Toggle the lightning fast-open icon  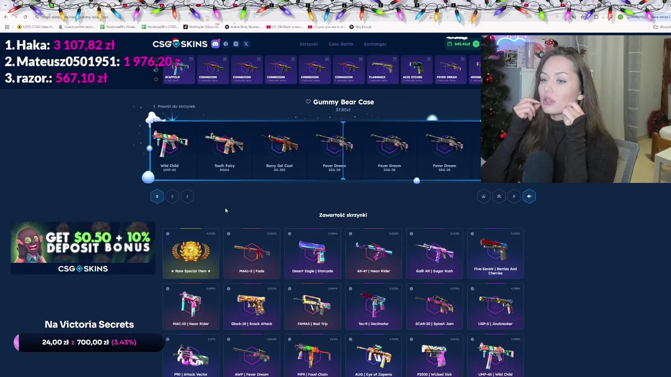click(x=514, y=196)
